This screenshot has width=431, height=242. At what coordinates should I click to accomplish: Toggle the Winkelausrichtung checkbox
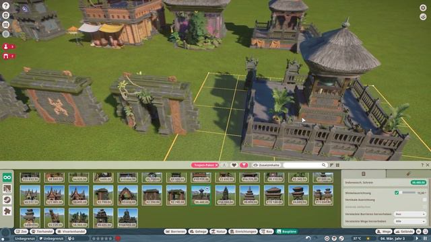[x=397, y=193]
